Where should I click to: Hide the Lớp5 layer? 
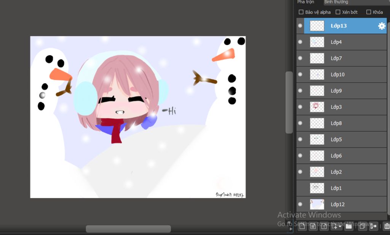coord(300,139)
